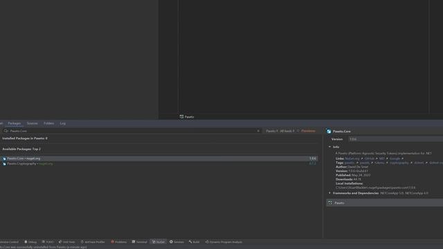The height and width of the screenshot is (249, 443).
Task: Open the TODO tool window
Action: 48,242
